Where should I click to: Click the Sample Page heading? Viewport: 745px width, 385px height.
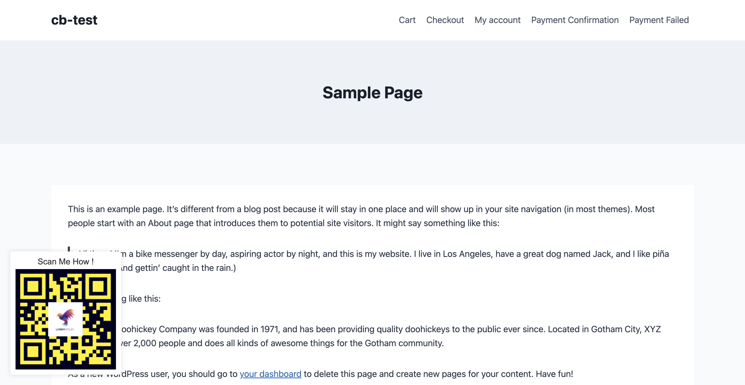(372, 93)
